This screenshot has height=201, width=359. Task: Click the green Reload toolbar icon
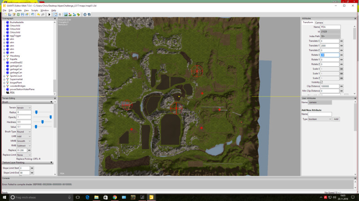coord(18,15)
